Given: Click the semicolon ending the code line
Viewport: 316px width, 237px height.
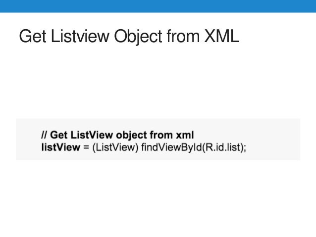Looking at the screenshot, I should pos(244,147).
